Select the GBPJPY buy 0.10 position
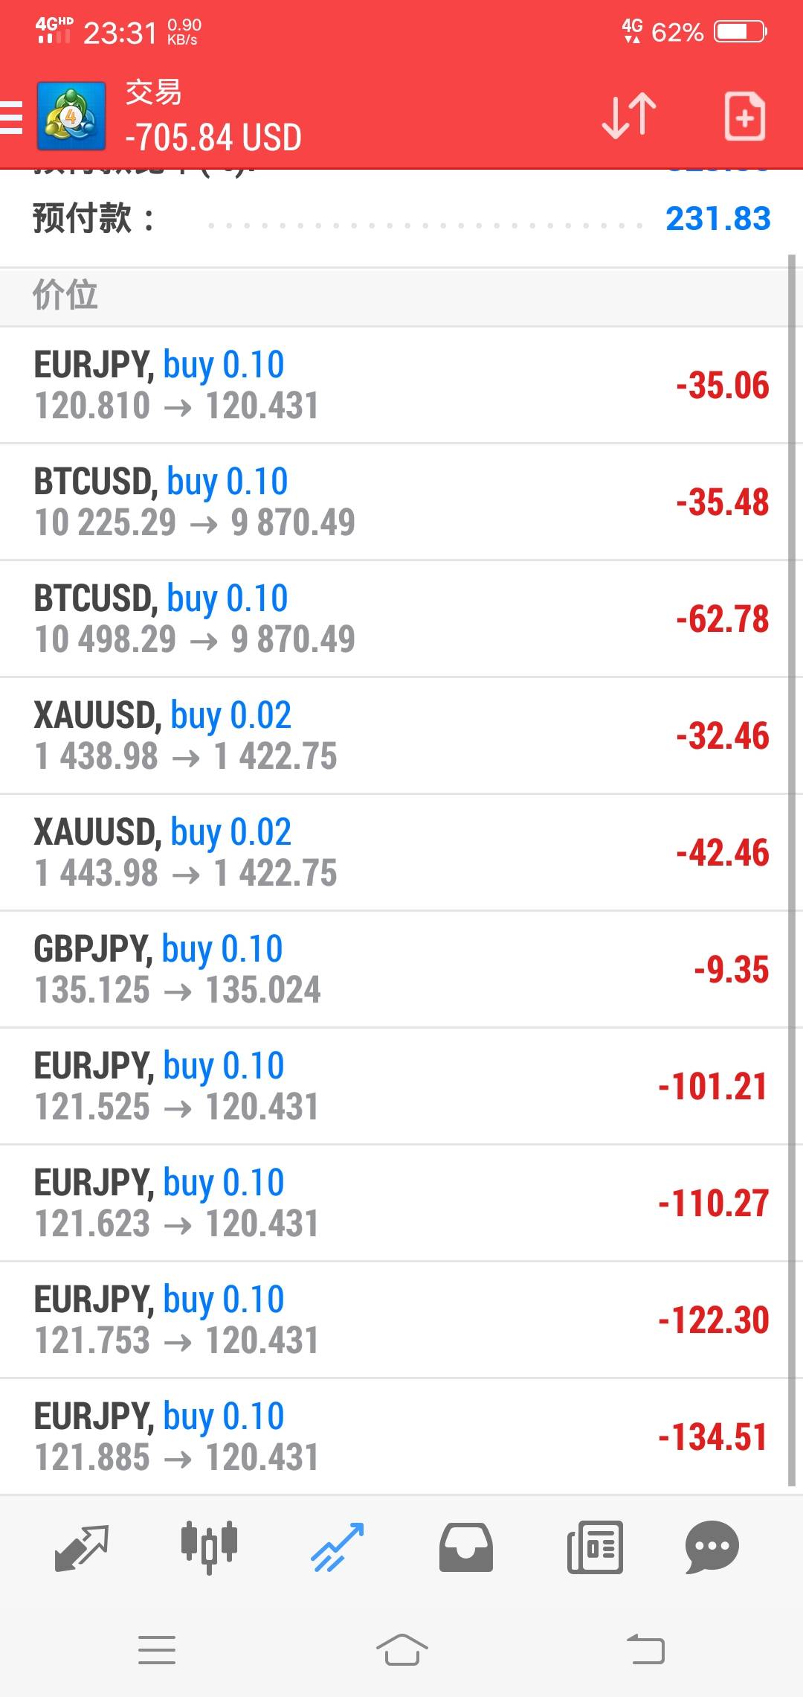The height and width of the screenshot is (1697, 803). (394, 969)
